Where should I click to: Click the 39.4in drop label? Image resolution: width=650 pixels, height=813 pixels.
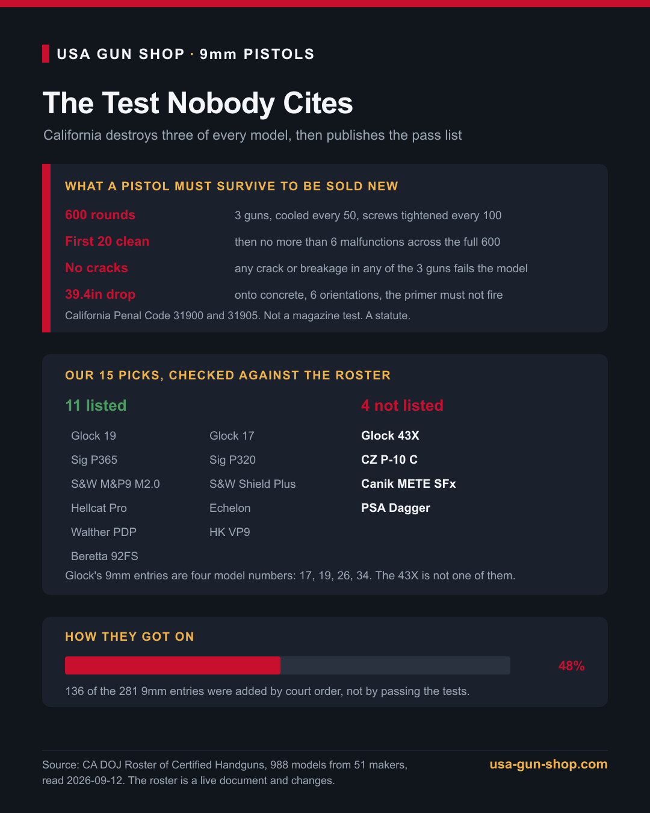coord(100,294)
